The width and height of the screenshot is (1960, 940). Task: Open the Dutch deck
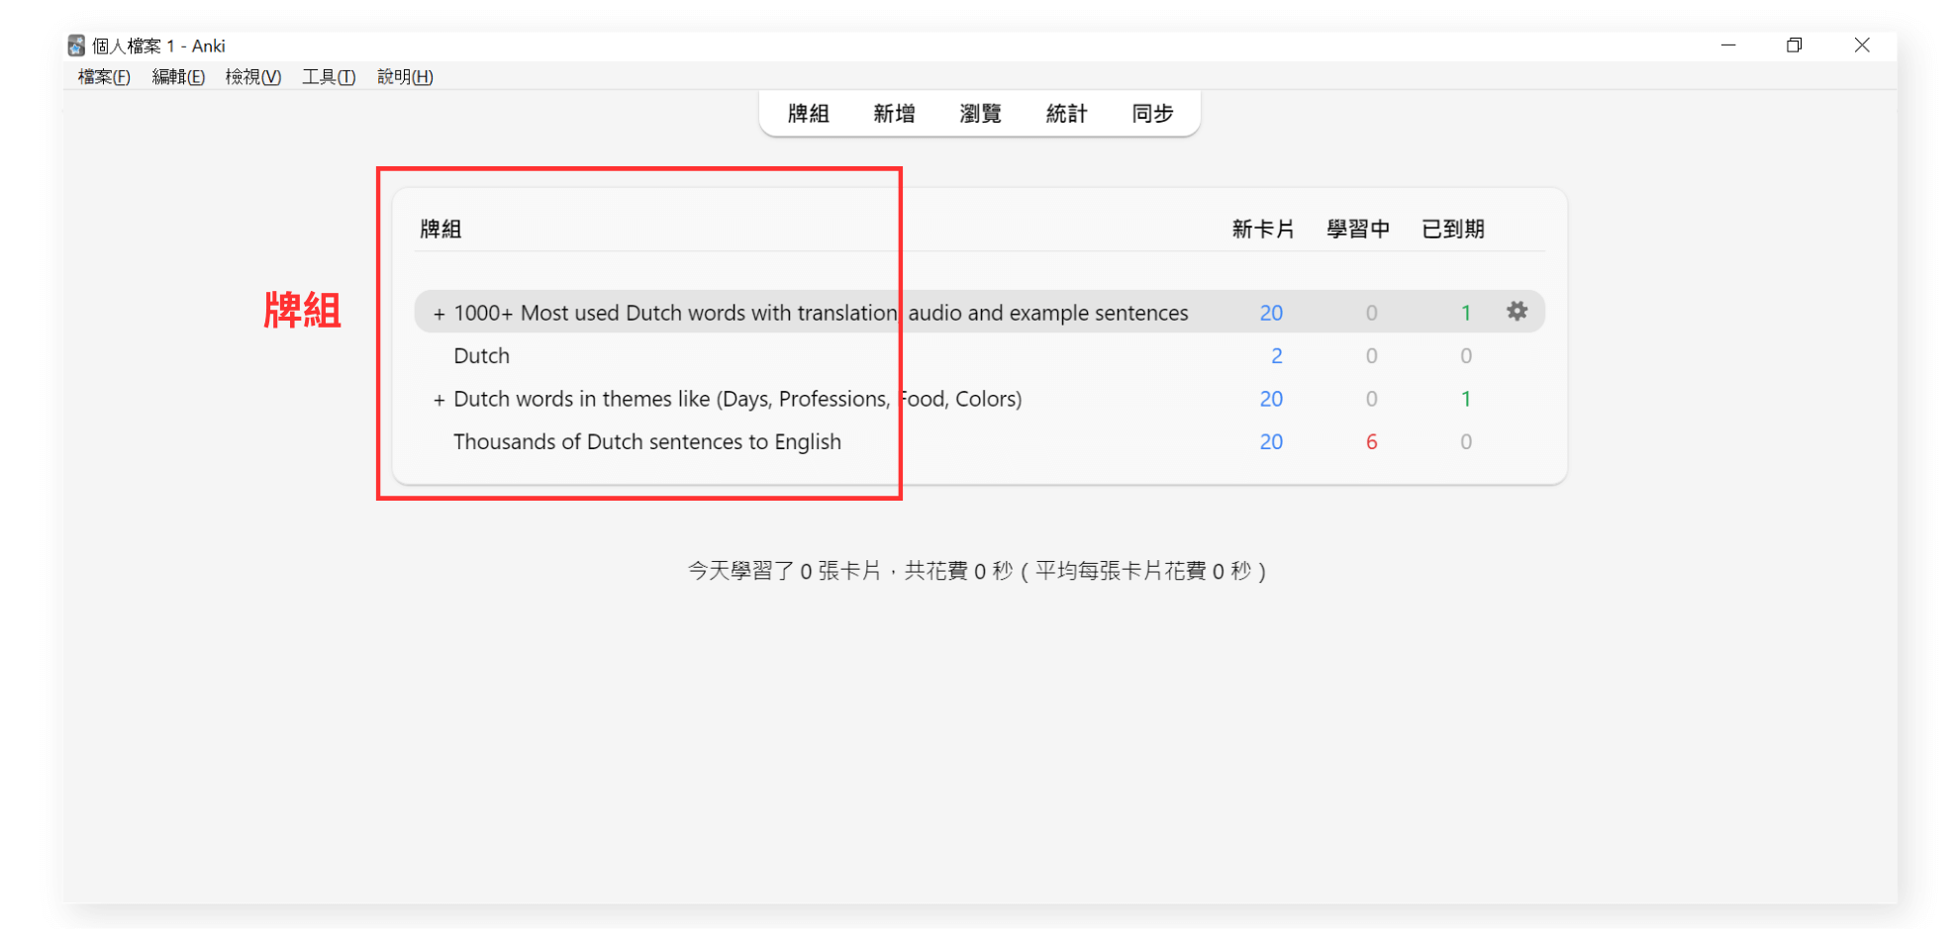481,356
